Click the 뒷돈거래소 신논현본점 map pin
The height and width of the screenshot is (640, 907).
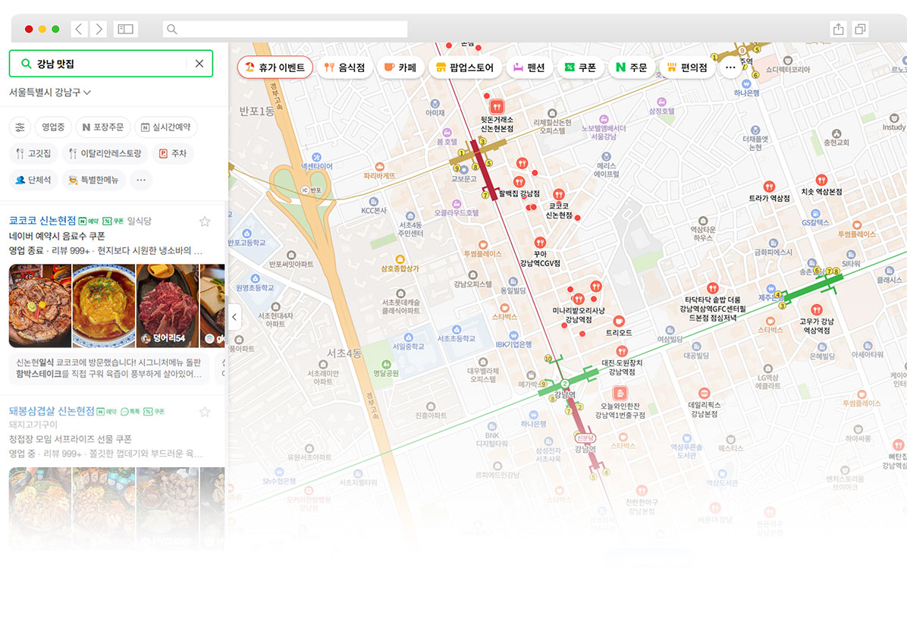click(497, 107)
